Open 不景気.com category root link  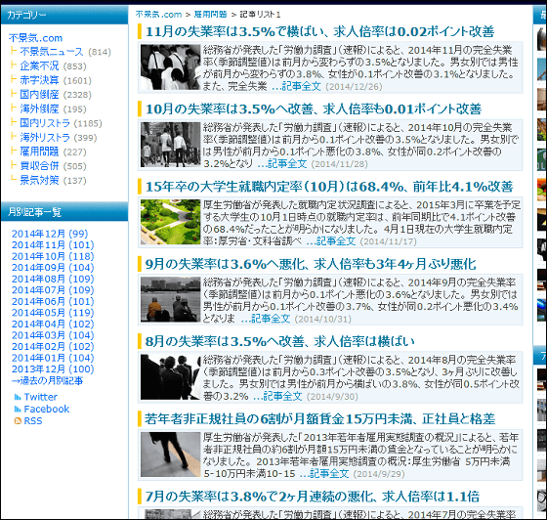point(35,38)
